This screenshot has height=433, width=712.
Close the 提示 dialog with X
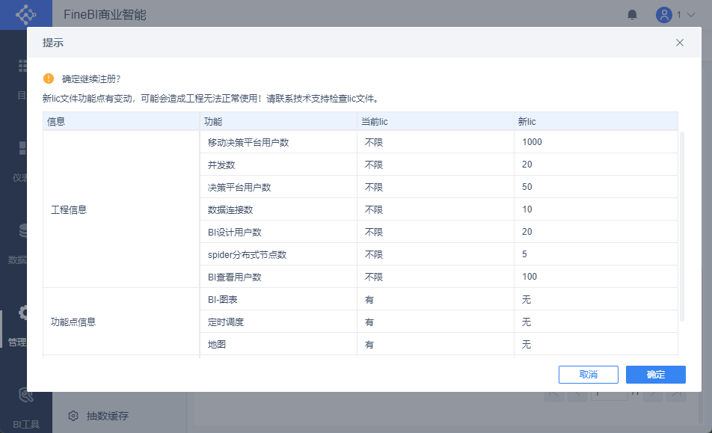tap(680, 43)
